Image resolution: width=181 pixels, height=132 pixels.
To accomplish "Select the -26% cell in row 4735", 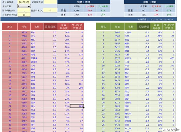I will [x=156, y=69].
